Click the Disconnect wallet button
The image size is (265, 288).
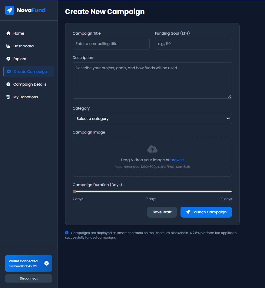point(28,279)
